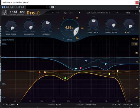Screen dimensions: 140x108
Task: Switch the A/B state toggle
Action: tap(66, 13)
